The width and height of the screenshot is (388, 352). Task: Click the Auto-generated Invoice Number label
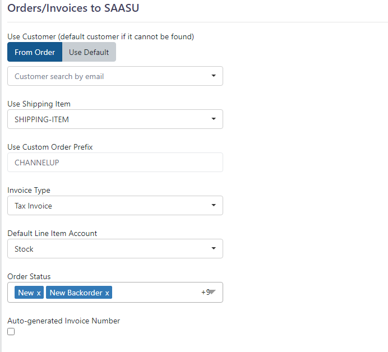(x=63, y=321)
